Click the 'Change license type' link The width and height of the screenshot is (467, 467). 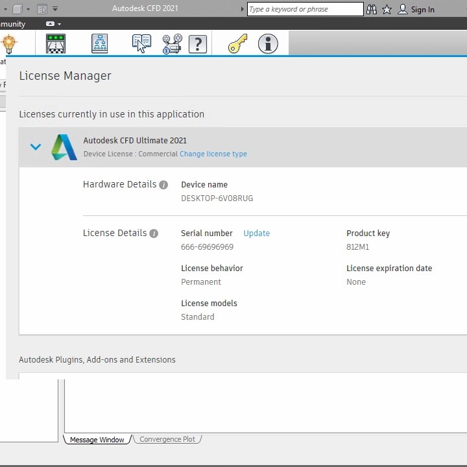click(213, 154)
